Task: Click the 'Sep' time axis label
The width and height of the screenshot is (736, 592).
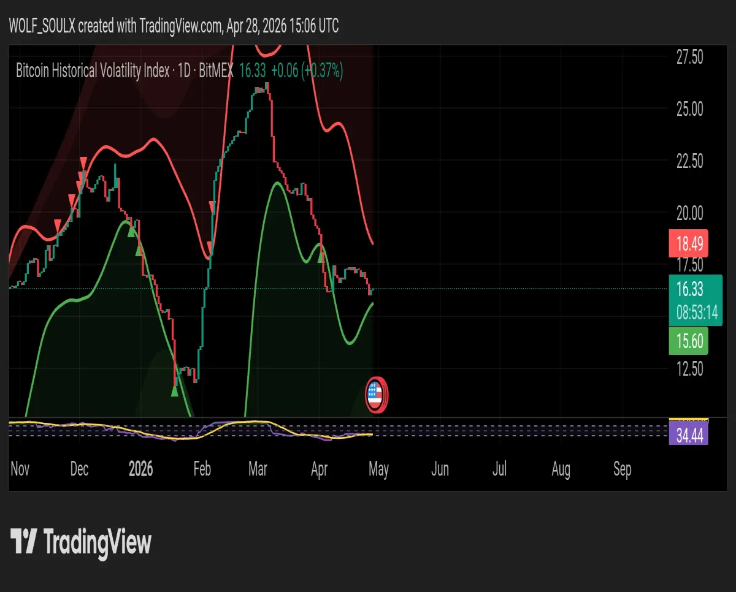Action: point(622,469)
